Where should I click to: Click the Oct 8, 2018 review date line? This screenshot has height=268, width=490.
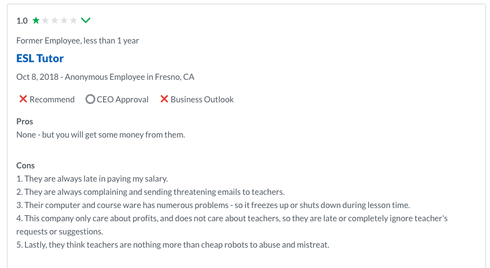point(105,77)
